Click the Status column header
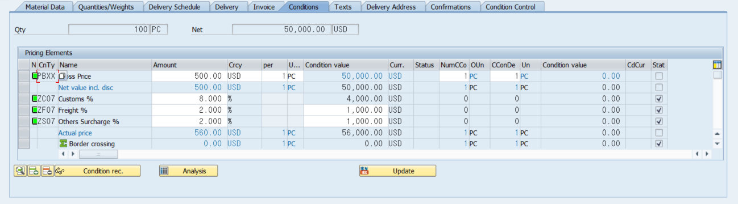This screenshot has height=204, width=738. (x=426, y=65)
